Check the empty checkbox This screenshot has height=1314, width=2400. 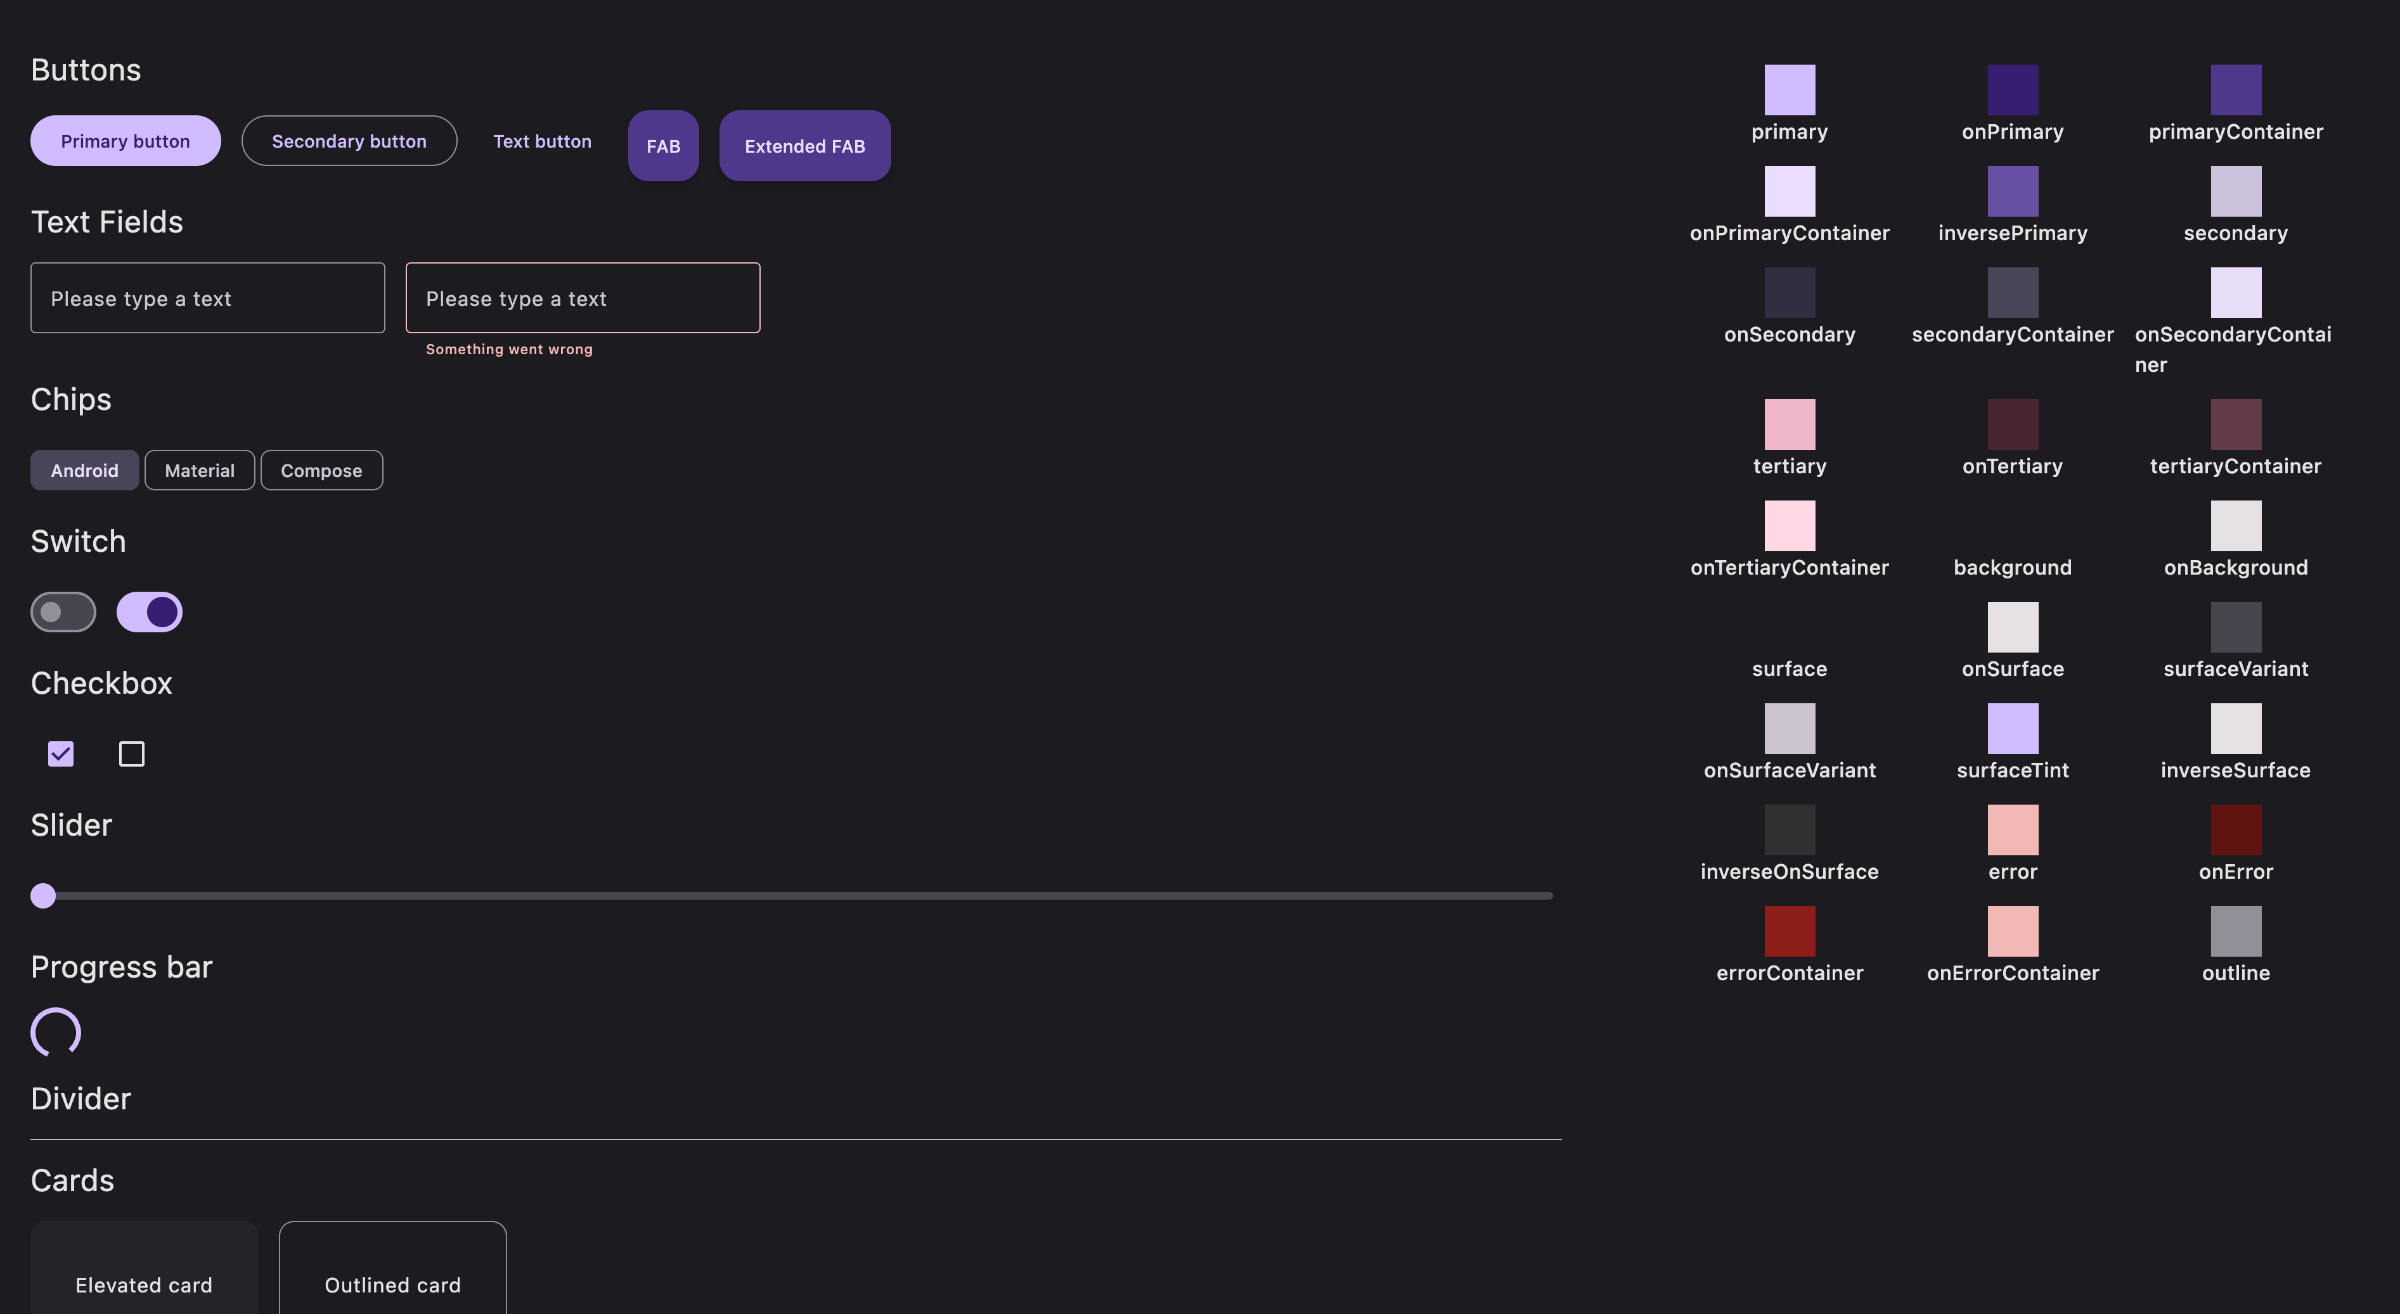[x=131, y=753]
